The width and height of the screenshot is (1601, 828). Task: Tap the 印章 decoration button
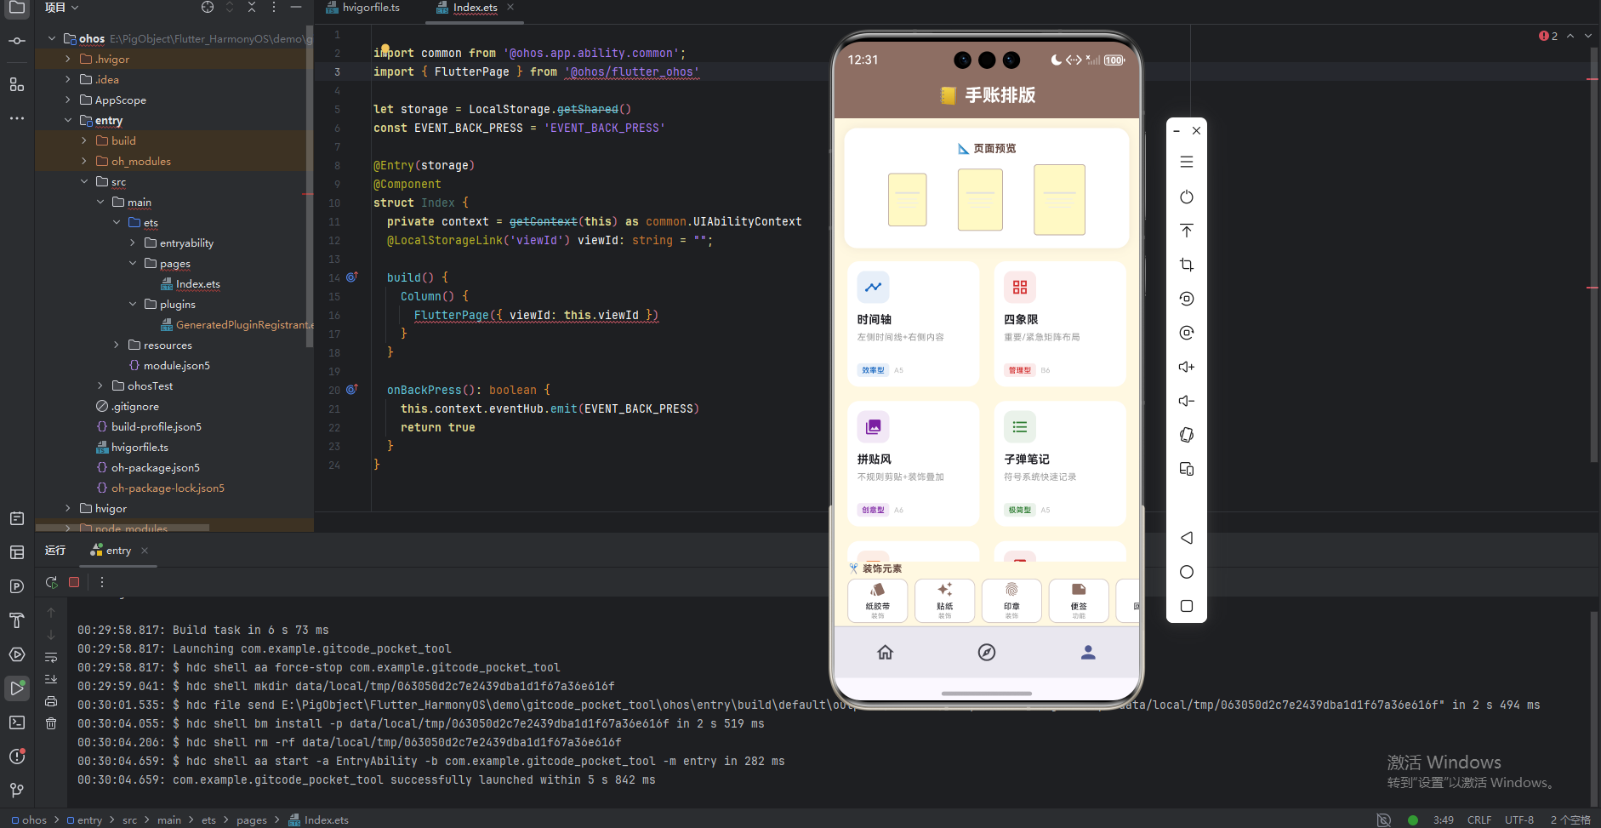1011,601
